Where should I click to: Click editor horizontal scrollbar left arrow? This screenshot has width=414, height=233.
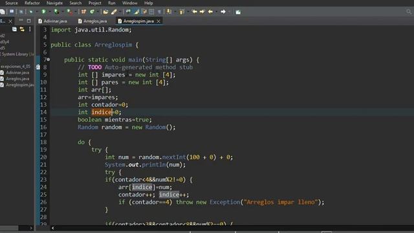[53, 228]
